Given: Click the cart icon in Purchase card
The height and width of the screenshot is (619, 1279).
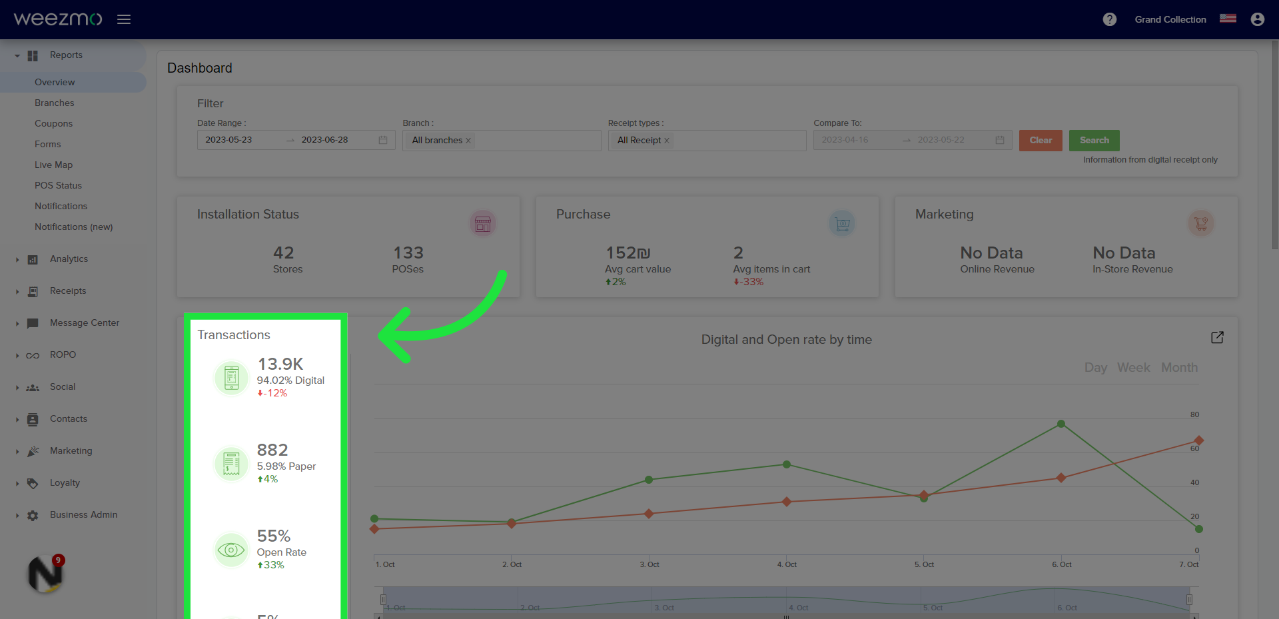Looking at the screenshot, I should [x=842, y=224].
